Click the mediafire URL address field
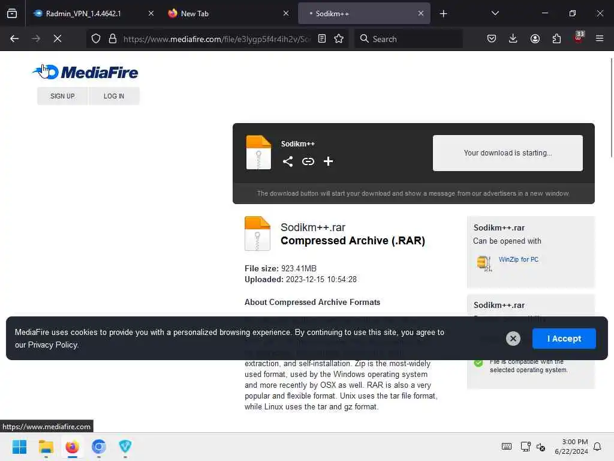Image resolution: width=614 pixels, height=461 pixels. (x=217, y=39)
